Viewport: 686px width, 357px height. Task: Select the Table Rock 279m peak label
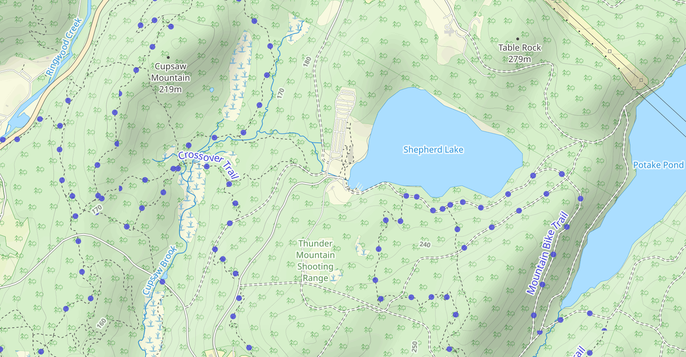click(520, 53)
